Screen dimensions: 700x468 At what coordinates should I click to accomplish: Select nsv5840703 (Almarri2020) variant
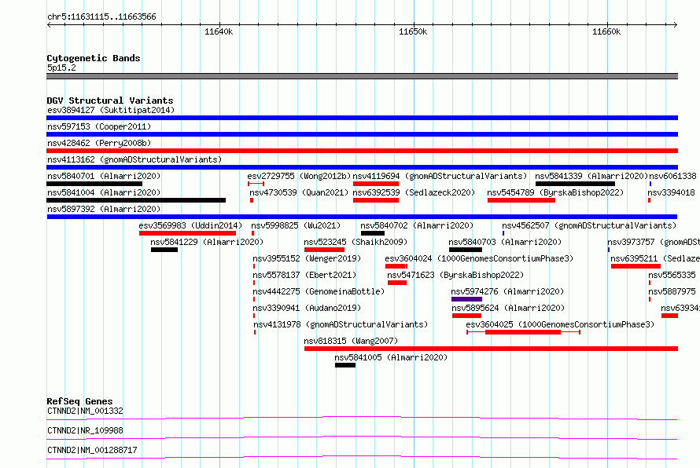tap(505, 242)
